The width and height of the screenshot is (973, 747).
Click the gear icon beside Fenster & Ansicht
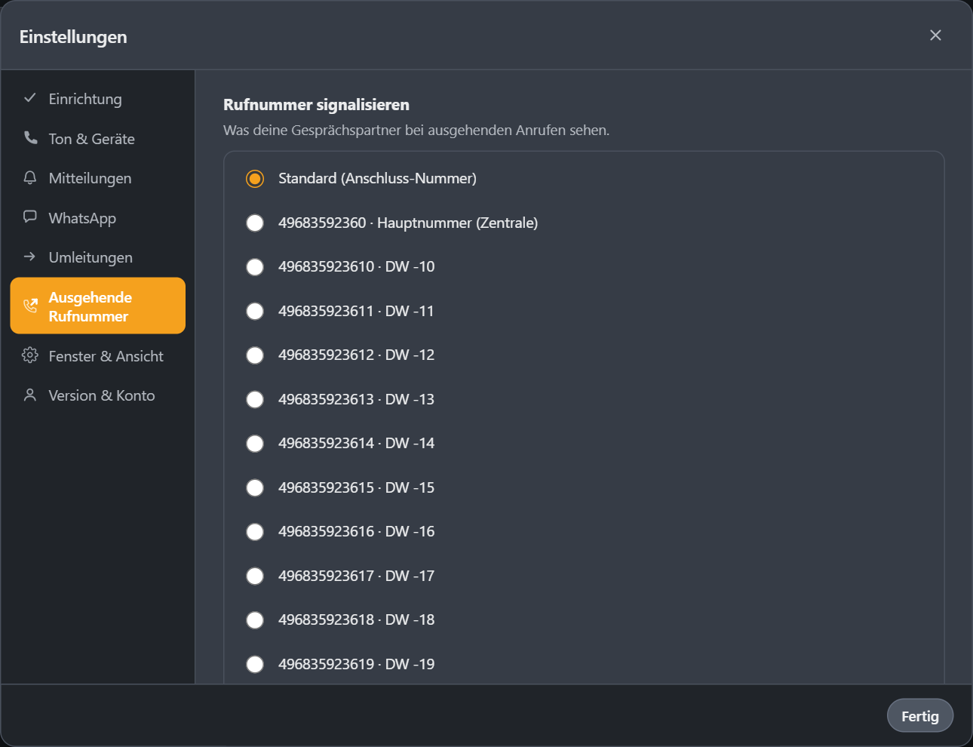30,355
